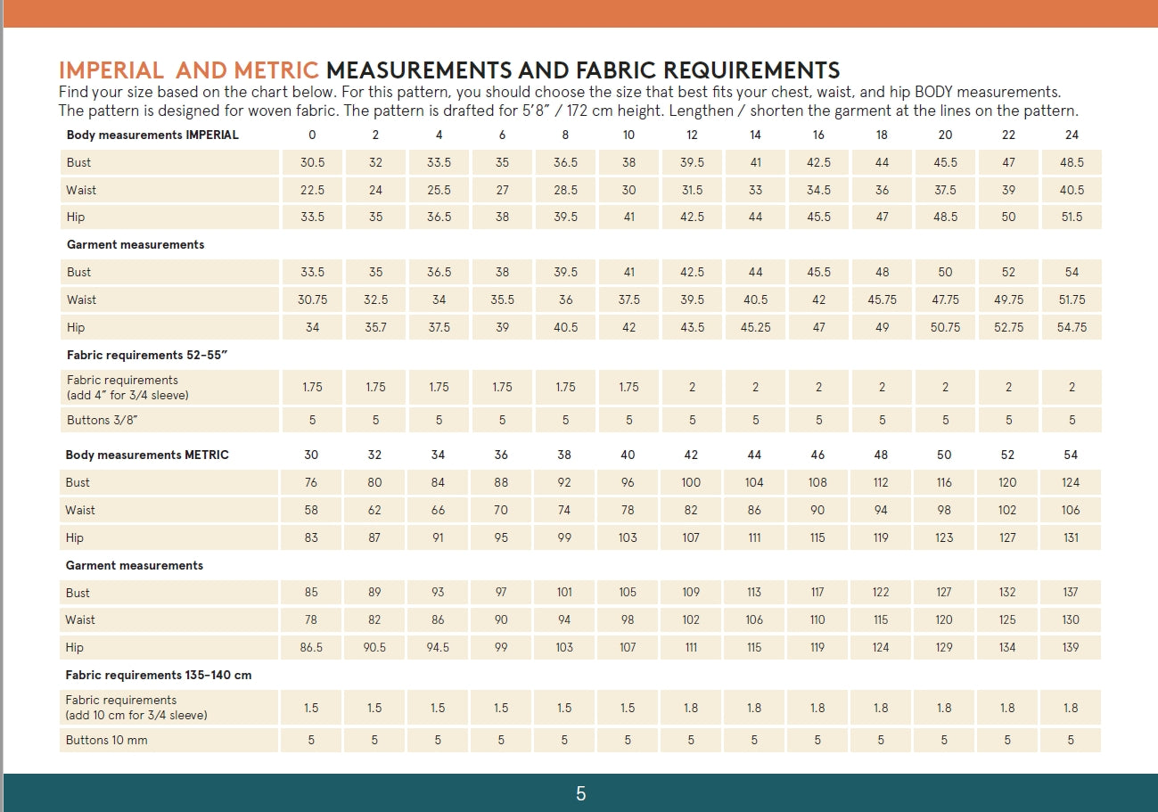
Task: Click the 'Fabric requirements 135–140 cm' heading
Action: [x=159, y=675]
